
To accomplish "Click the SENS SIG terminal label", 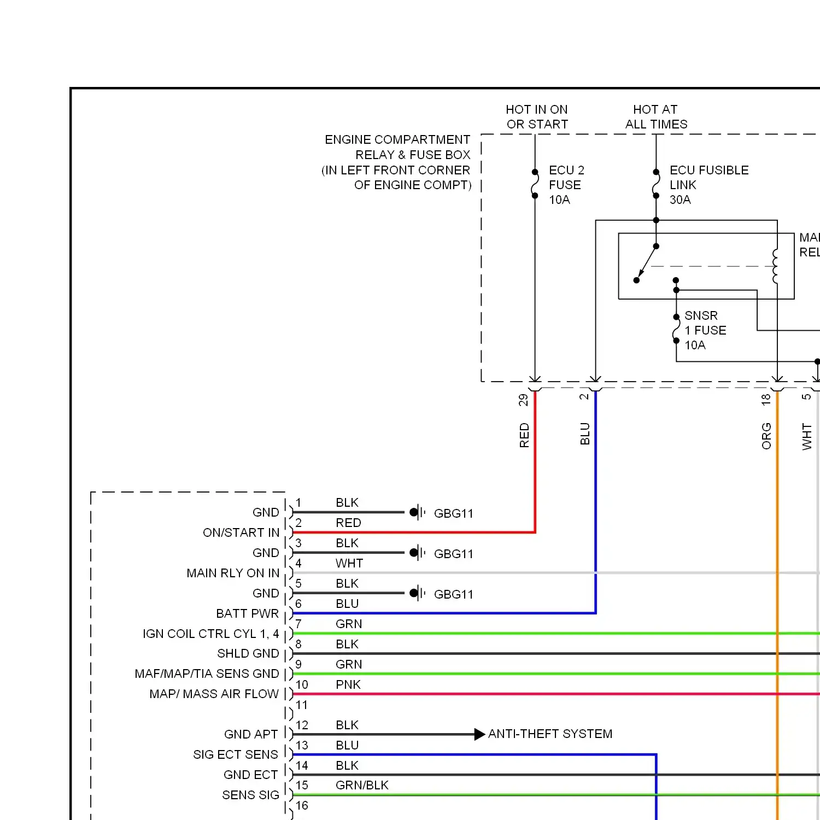I will [250, 795].
